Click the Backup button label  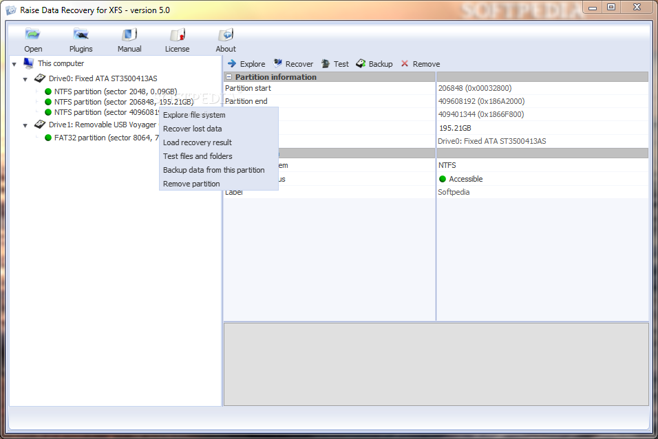tap(381, 64)
